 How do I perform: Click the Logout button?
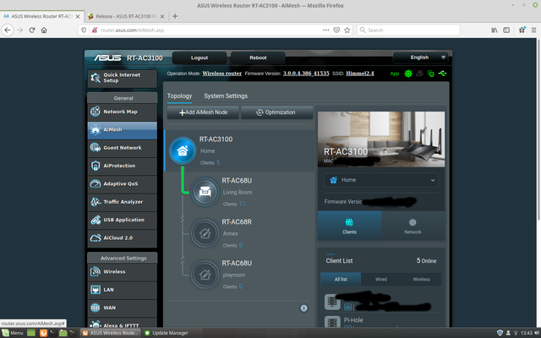coord(199,57)
